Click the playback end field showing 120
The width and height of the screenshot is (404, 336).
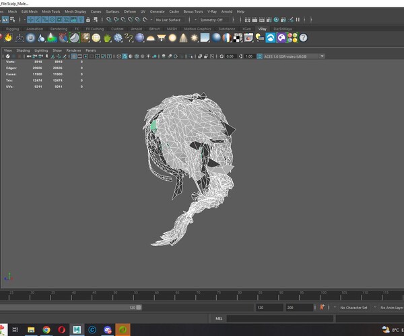click(x=269, y=308)
